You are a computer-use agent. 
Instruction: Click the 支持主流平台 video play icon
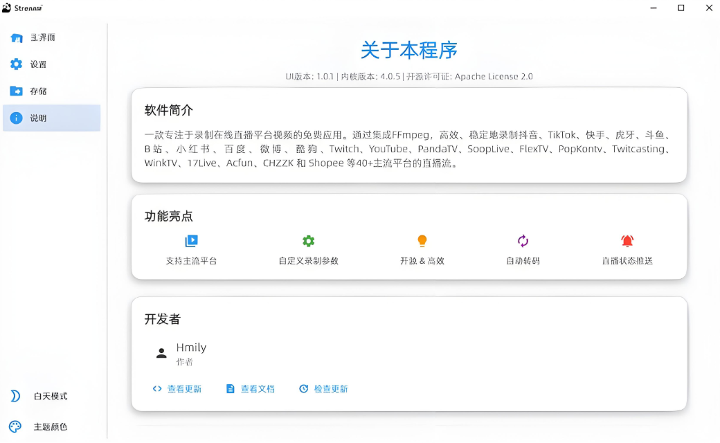click(x=192, y=241)
